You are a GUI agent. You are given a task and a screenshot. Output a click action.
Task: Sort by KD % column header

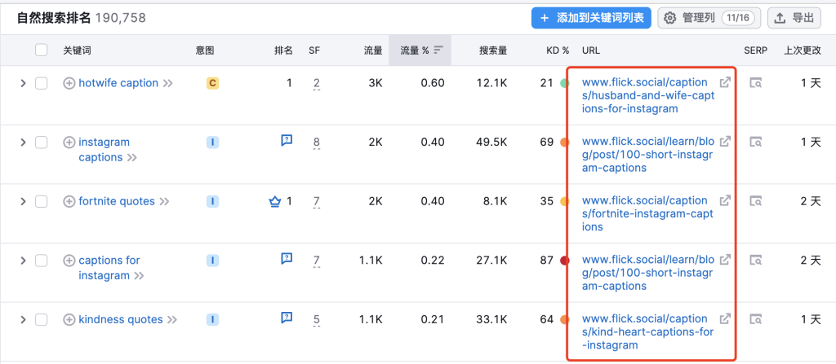coord(558,50)
